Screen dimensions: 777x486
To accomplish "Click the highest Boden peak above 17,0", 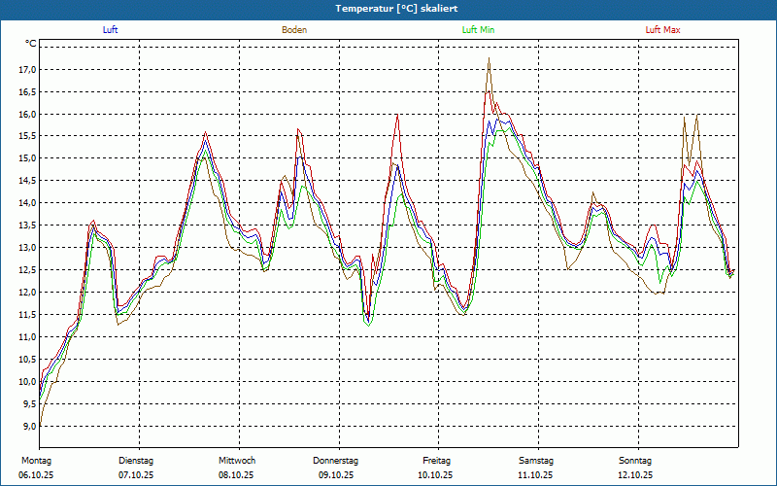I will pyautogui.click(x=489, y=59).
